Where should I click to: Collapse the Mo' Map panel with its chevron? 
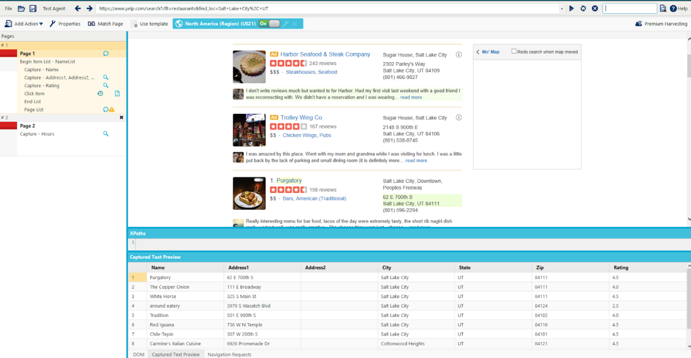[477, 51]
